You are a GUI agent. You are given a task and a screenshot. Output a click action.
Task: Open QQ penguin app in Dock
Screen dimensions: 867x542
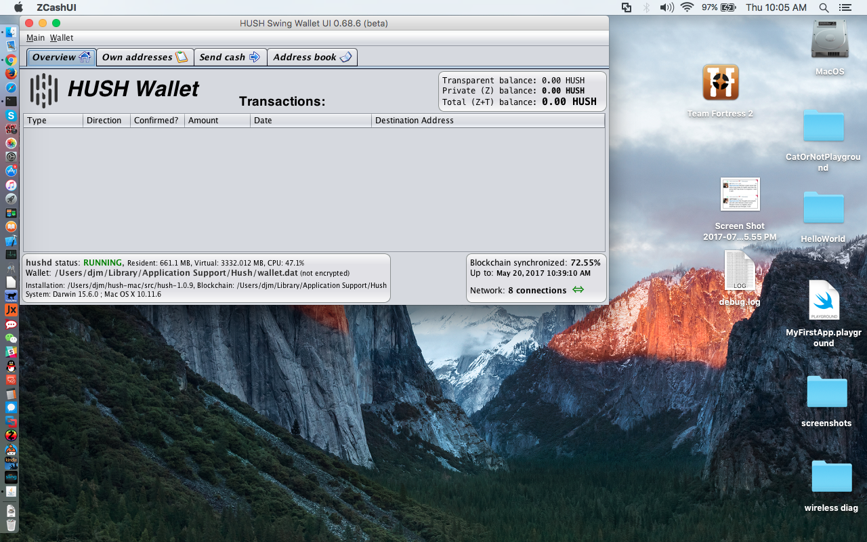(x=11, y=367)
